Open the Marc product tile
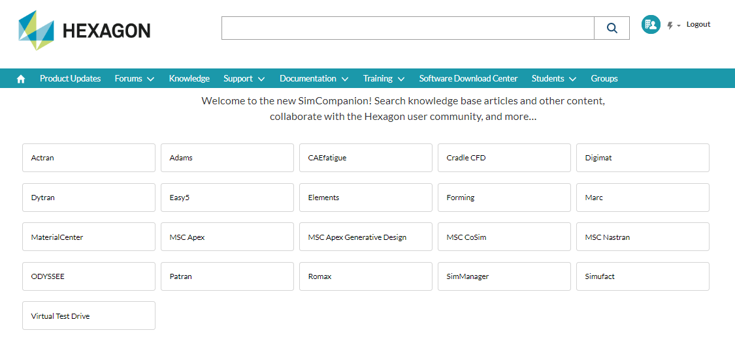The width and height of the screenshot is (735, 339). [643, 198]
